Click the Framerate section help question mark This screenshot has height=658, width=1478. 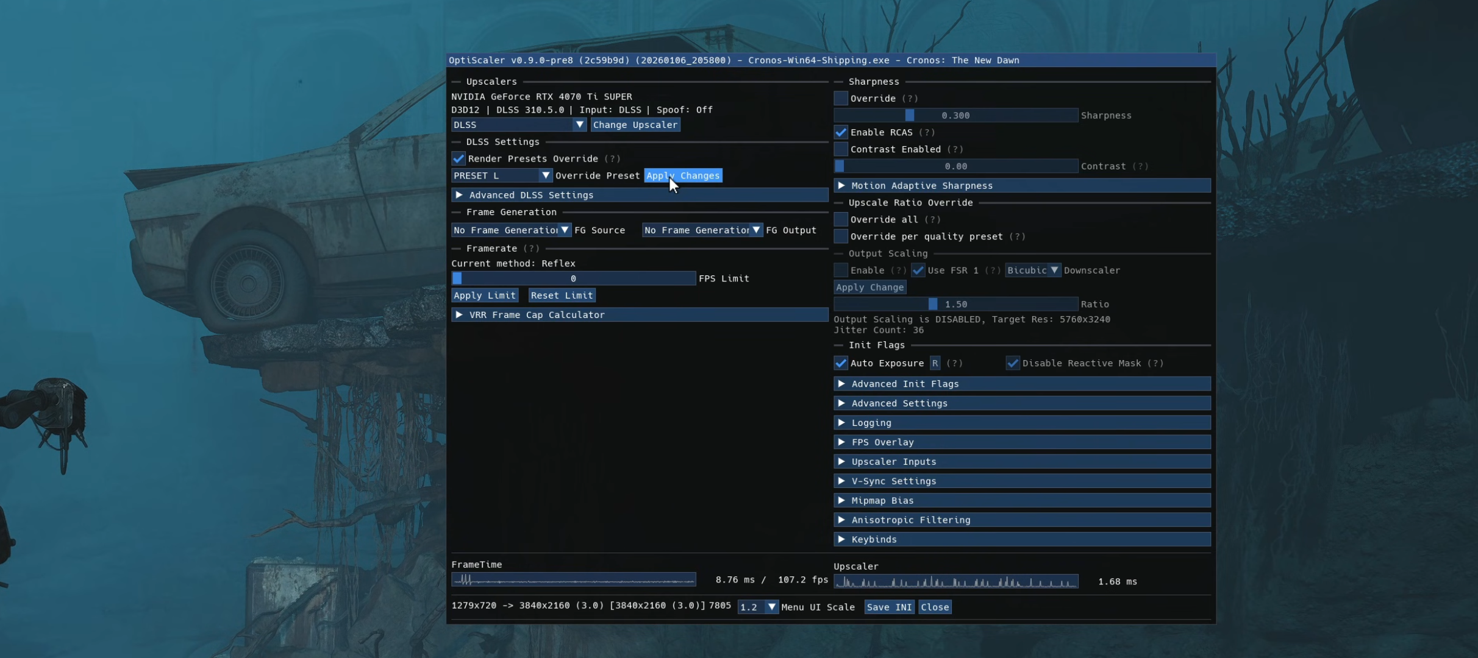point(531,249)
